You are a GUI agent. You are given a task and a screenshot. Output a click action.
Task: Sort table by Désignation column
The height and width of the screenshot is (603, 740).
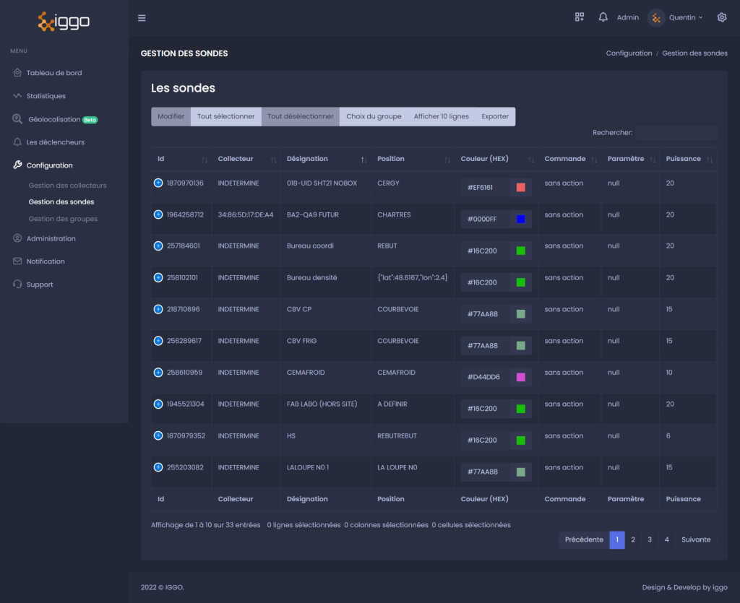[x=326, y=159]
